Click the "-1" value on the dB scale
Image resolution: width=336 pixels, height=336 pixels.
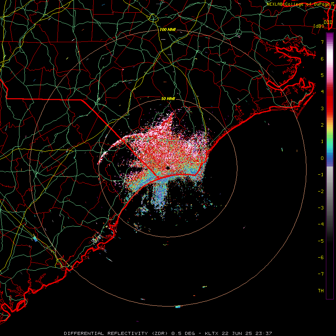pyautogui.click(x=321, y=175)
